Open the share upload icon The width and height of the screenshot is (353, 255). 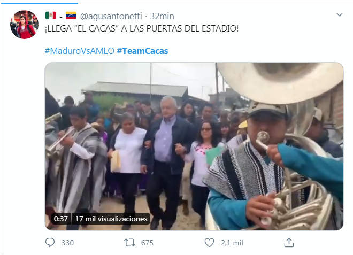coord(289,243)
